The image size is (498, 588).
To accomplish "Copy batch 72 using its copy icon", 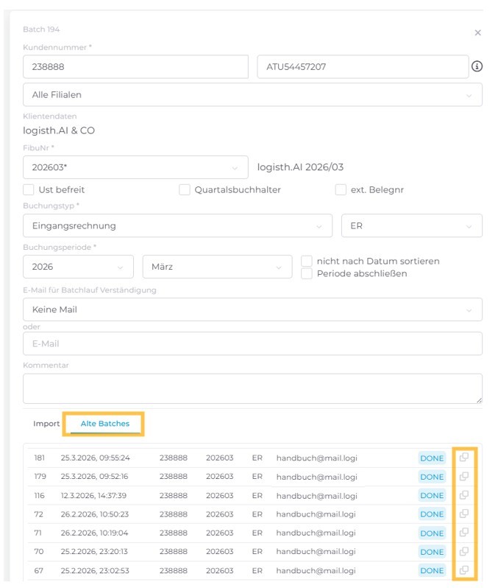I will (464, 514).
